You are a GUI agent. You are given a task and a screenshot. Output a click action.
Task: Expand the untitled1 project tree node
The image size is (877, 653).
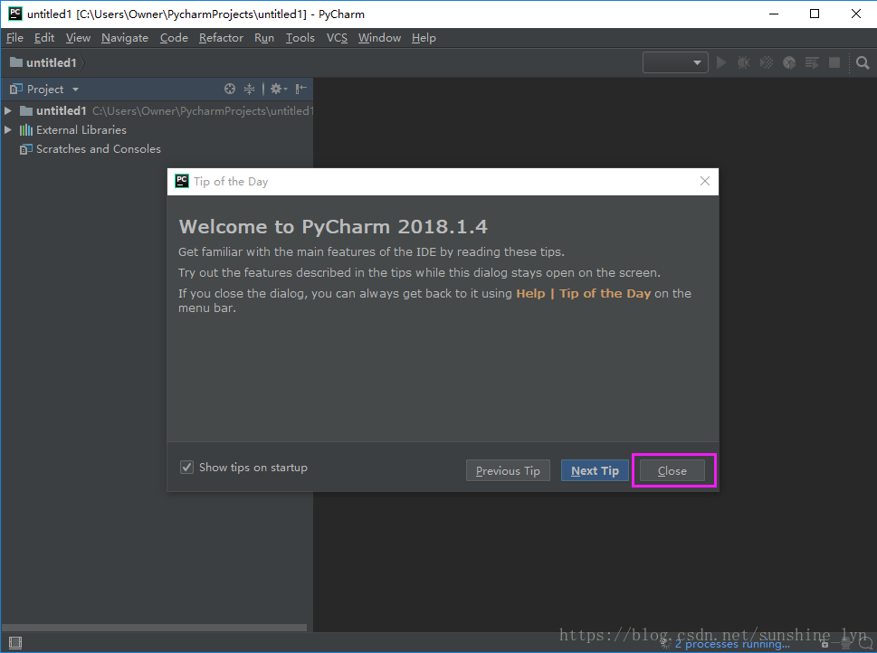click(x=8, y=110)
